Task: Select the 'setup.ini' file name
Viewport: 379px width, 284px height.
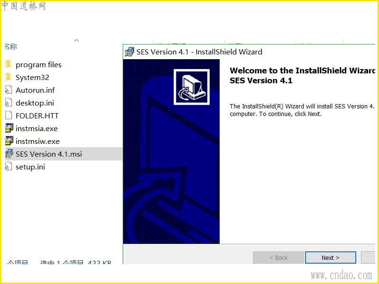Action: (30, 167)
